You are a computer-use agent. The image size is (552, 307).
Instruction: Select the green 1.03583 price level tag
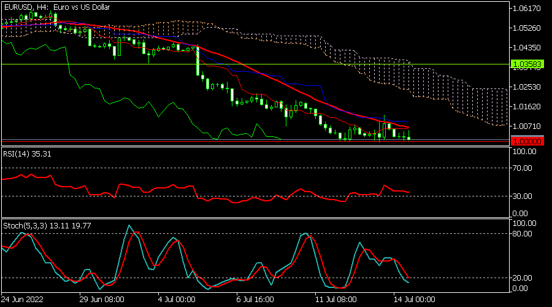(x=527, y=64)
